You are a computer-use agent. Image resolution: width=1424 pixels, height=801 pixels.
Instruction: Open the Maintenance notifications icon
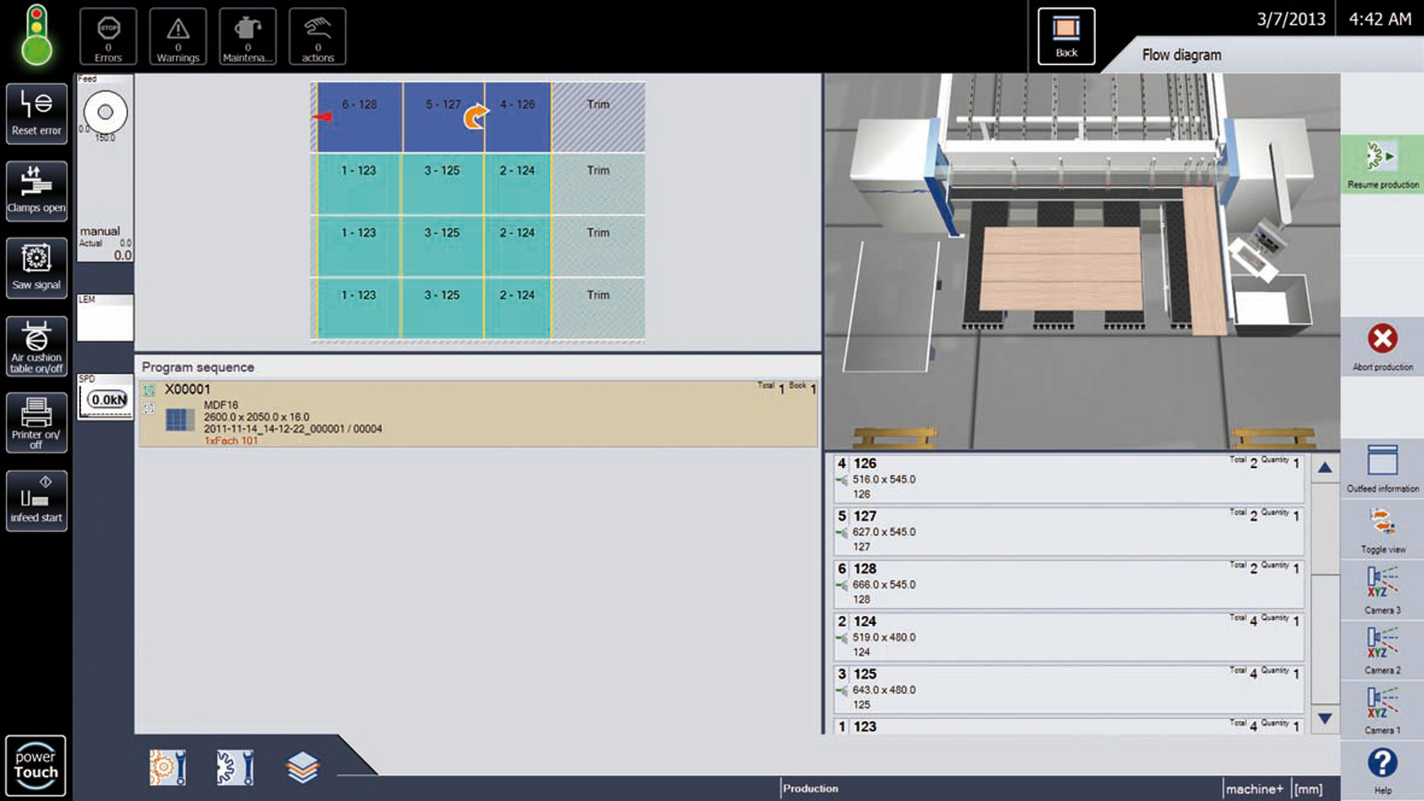tap(247, 36)
